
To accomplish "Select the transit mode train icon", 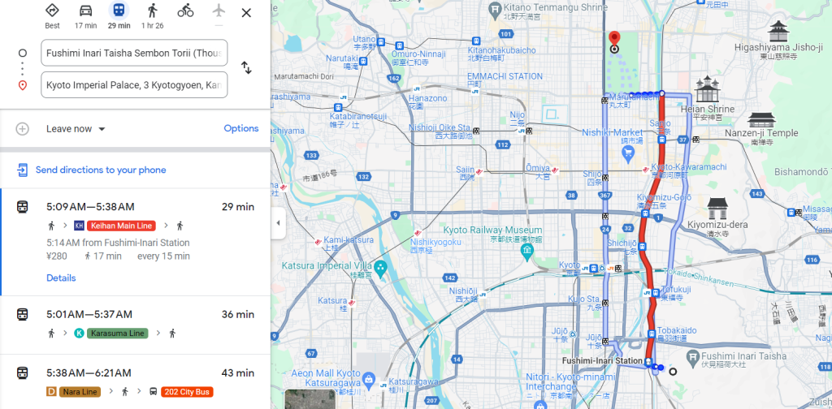I will click(x=119, y=11).
